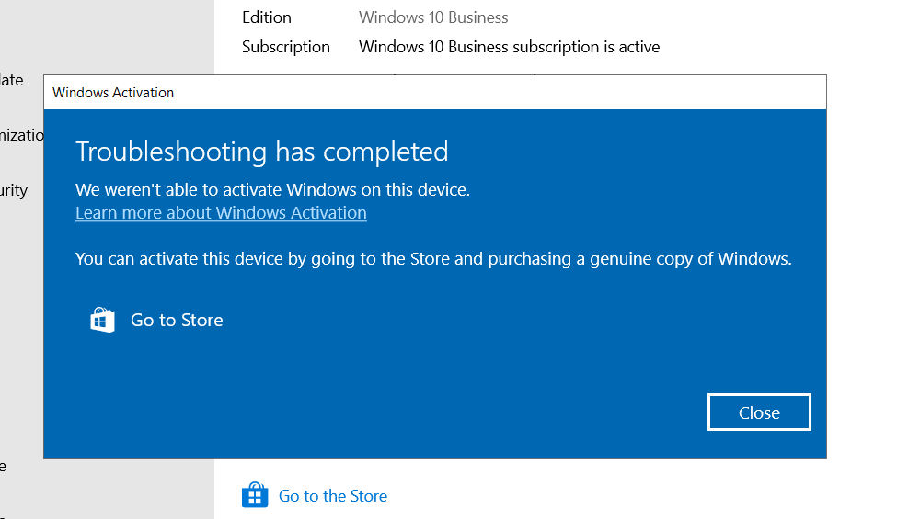The height and width of the screenshot is (519, 920).
Task: Click the Store bag icon in the dialog
Action: pyautogui.click(x=102, y=320)
